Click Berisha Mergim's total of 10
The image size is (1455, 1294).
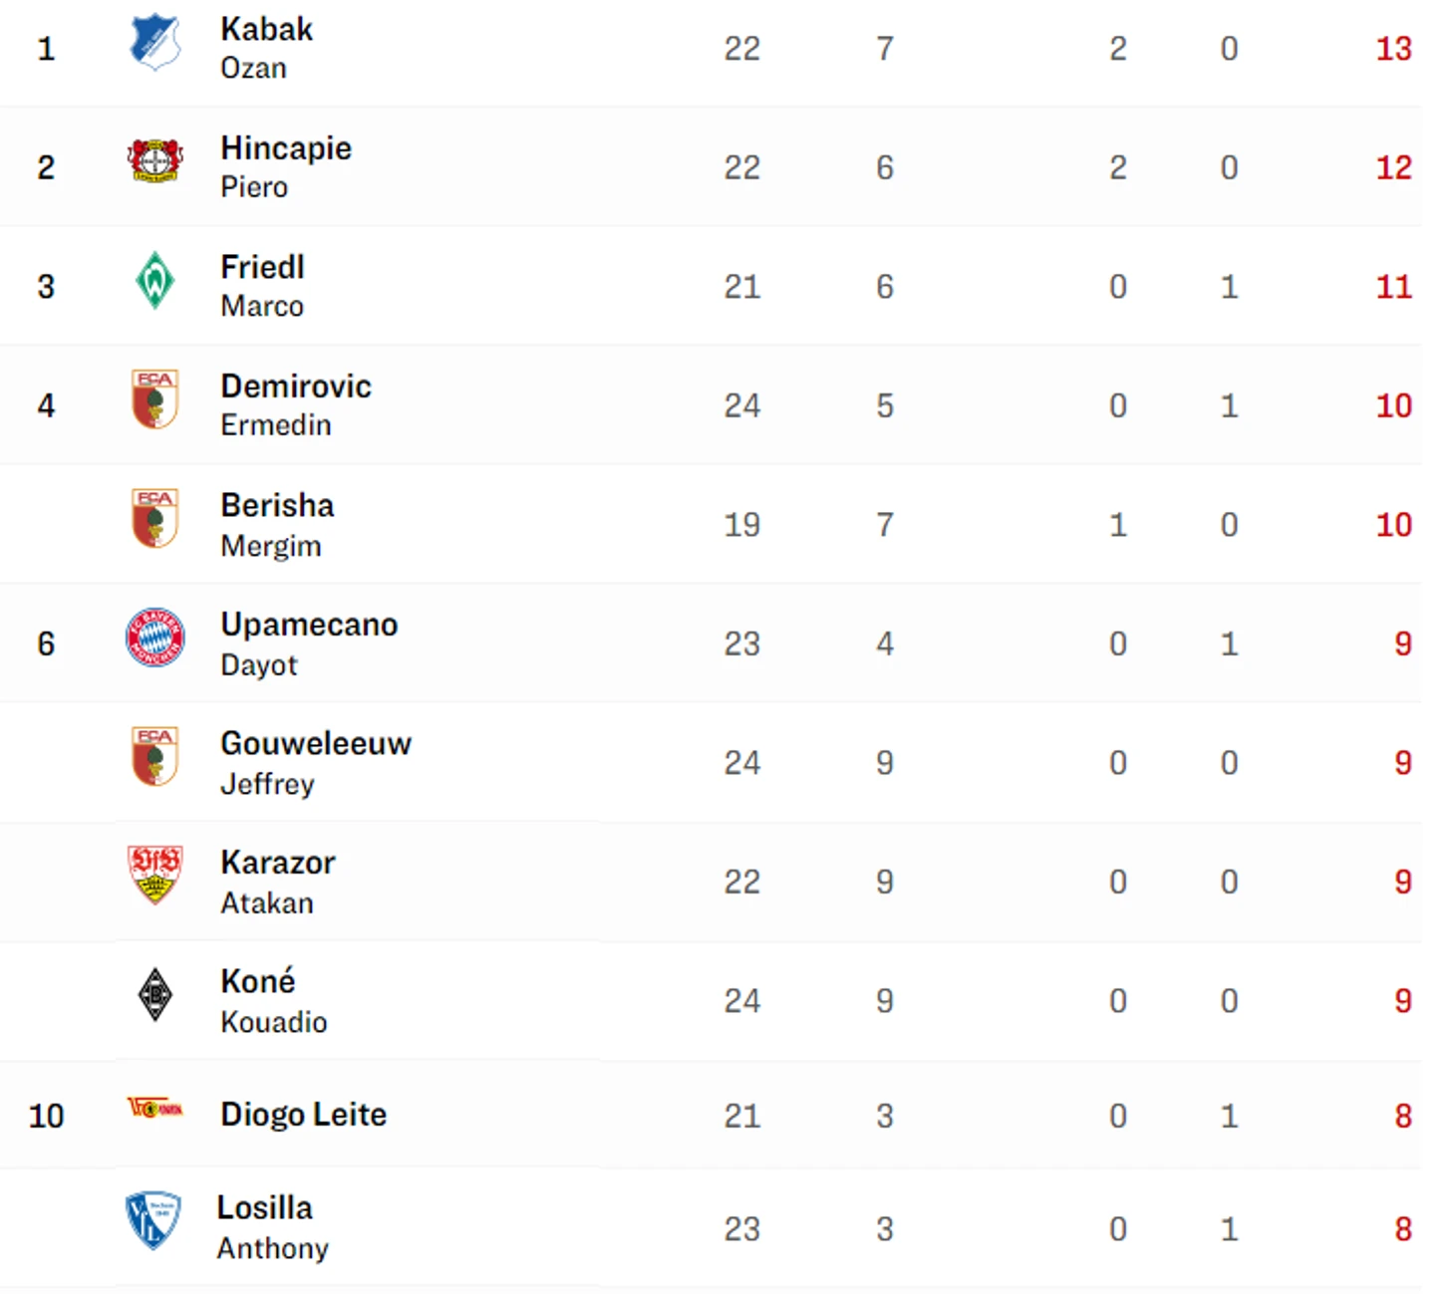tap(1393, 525)
